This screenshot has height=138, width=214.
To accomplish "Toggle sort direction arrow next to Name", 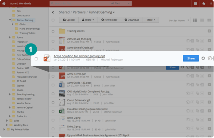I will (x=188, y=21).
